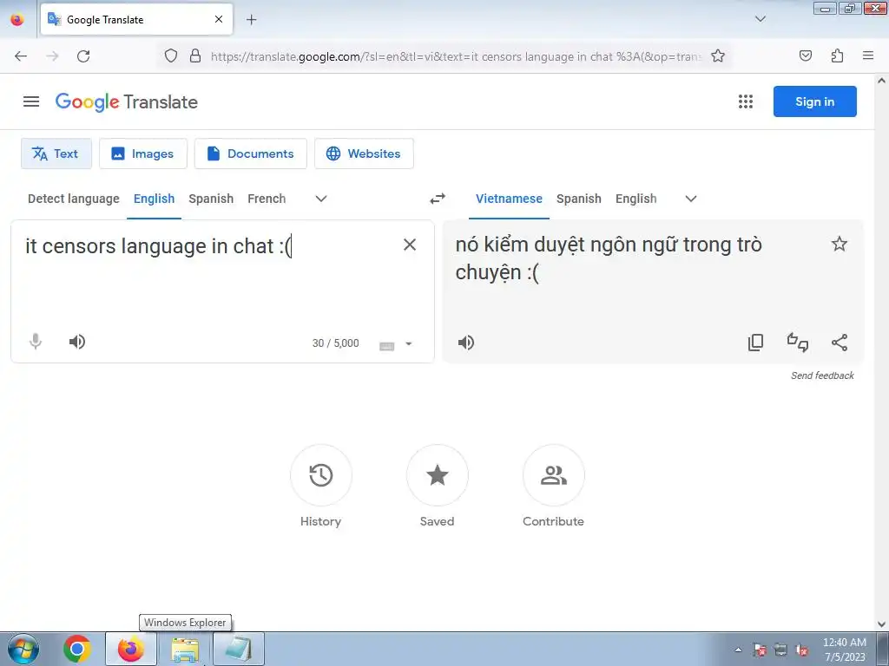The height and width of the screenshot is (666, 889).
Task: Select Spanish as target language
Action: coord(578,199)
